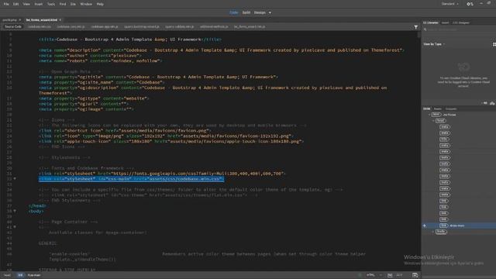Image resolution: width=496 pixels, height=279 pixels.
Task: Switch to the CC Libraries panel tab
Action: [431, 22]
